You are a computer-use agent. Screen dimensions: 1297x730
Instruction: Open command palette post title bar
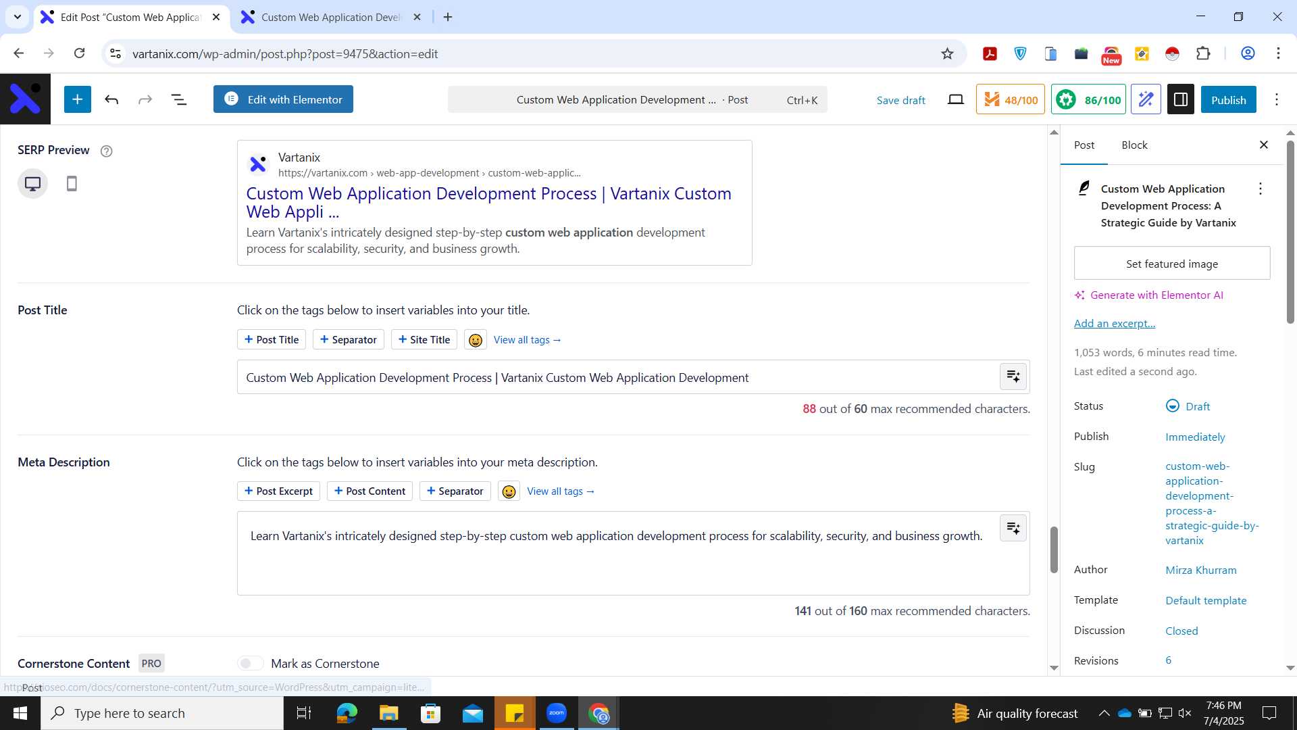point(637,100)
